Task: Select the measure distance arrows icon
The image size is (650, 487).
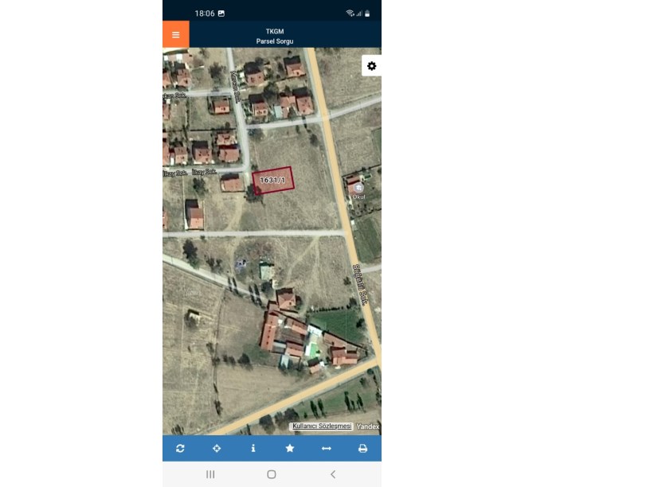Action: (327, 448)
